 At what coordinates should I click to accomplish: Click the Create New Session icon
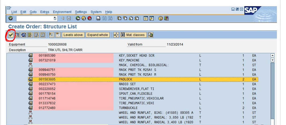point(146,18)
